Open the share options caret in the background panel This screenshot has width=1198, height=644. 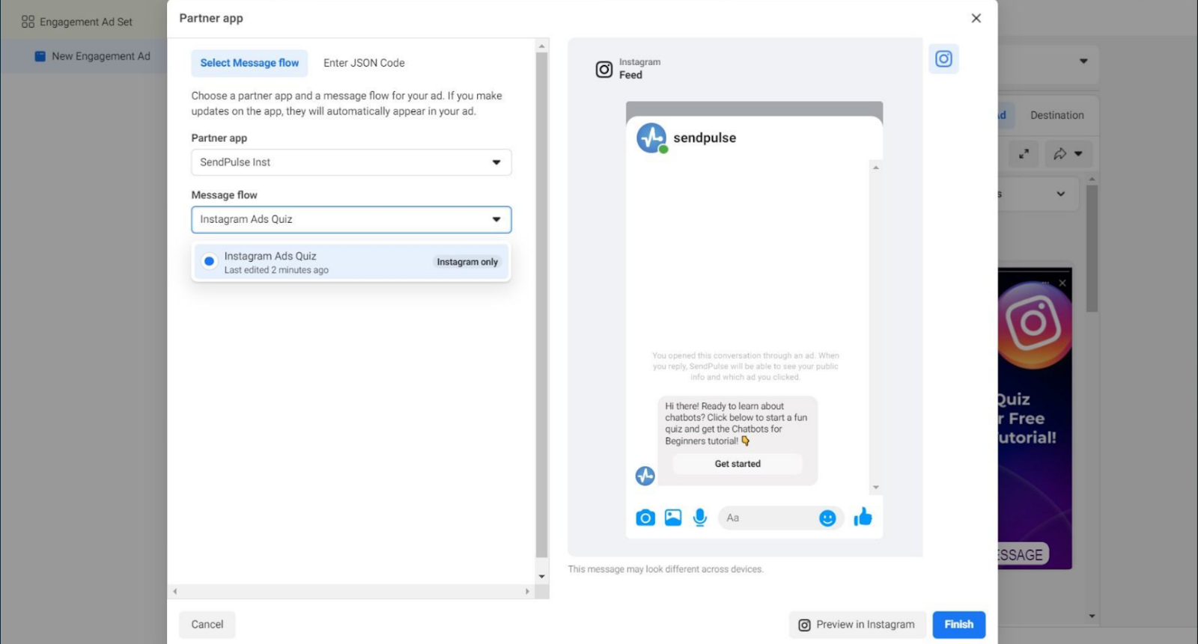[1078, 154]
